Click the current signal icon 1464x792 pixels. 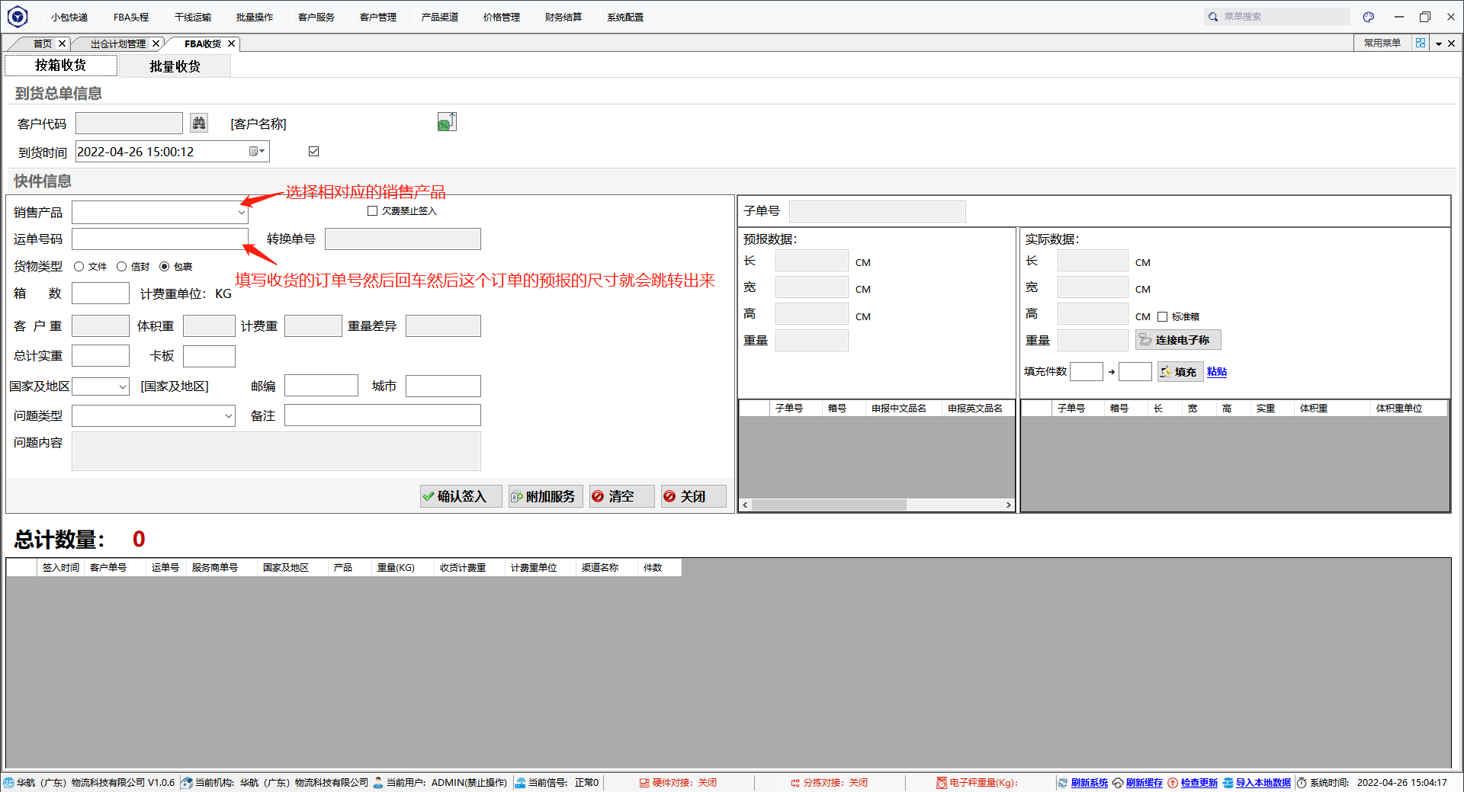(x=520, y=783)
